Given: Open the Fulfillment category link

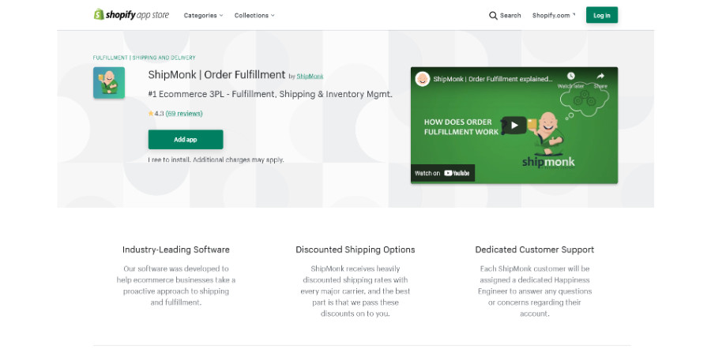Looking at the screenshot, I should (x=110, y=58).
